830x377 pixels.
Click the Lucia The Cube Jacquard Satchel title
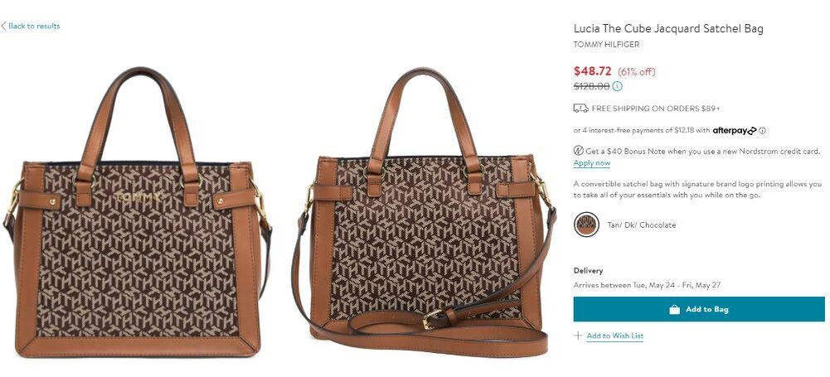(668, 28)
